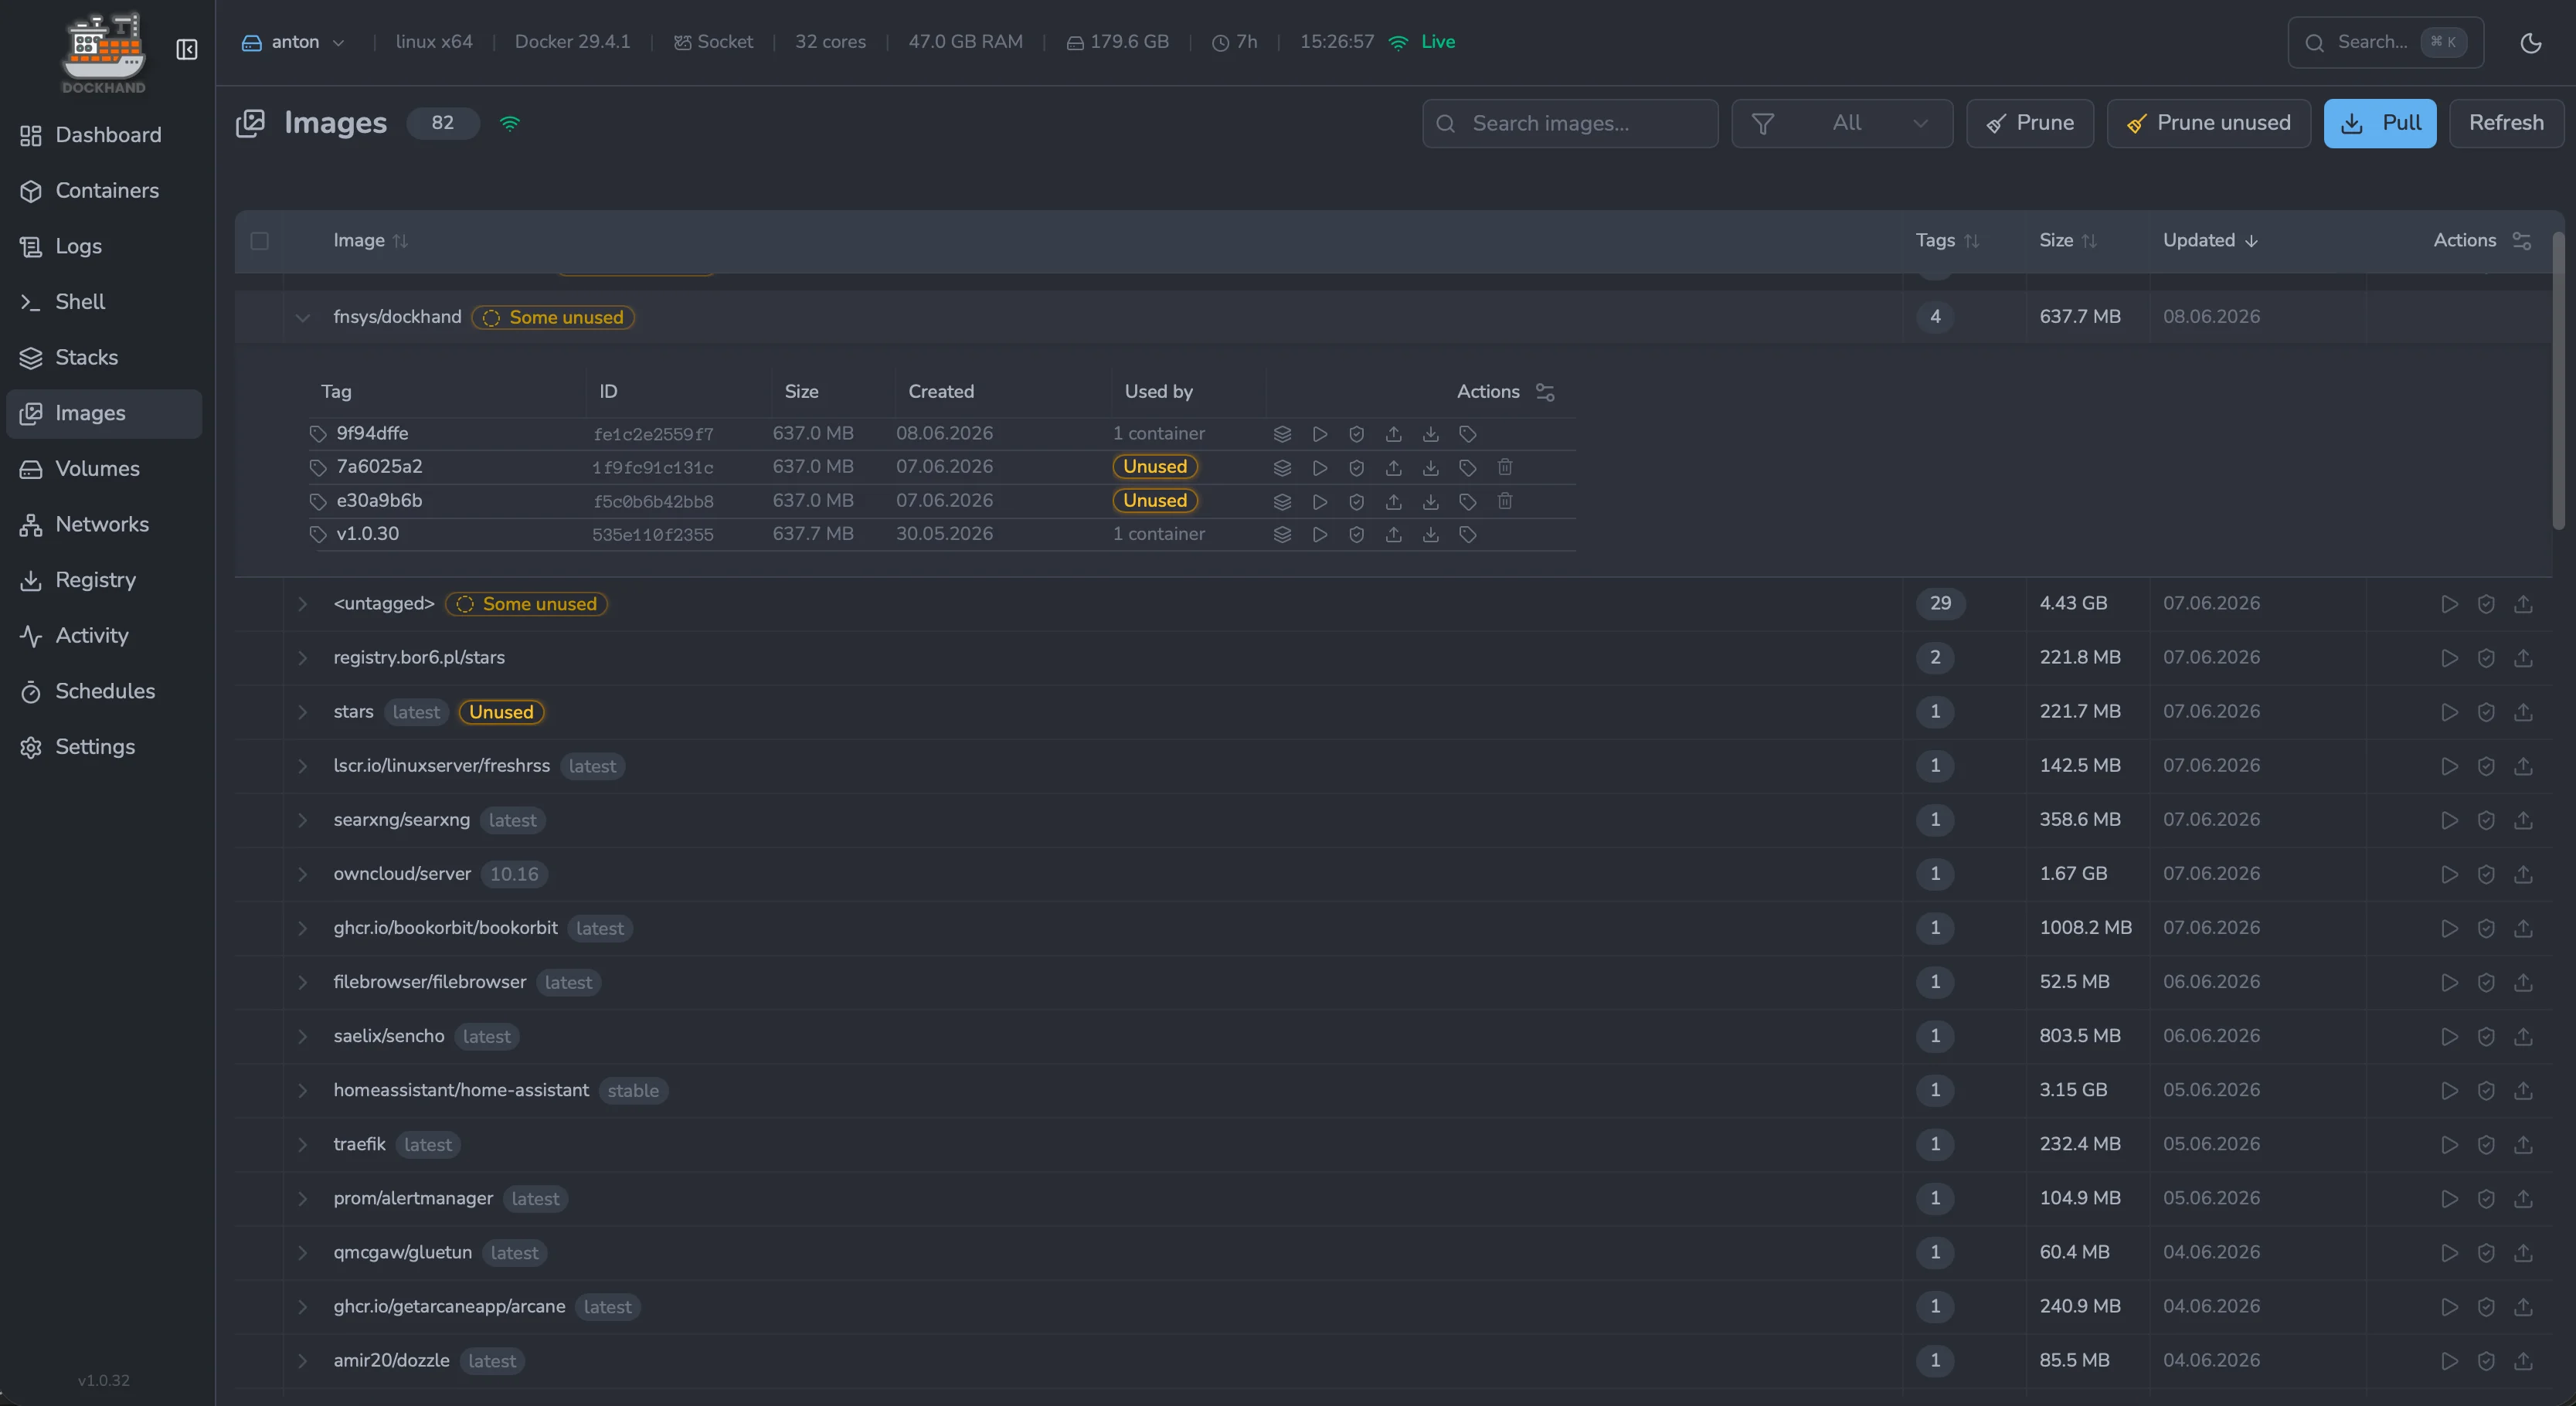Screen dimensions: 2576x1406
Task: Expand the <untagged> image group
Action: tap(302, 604)
